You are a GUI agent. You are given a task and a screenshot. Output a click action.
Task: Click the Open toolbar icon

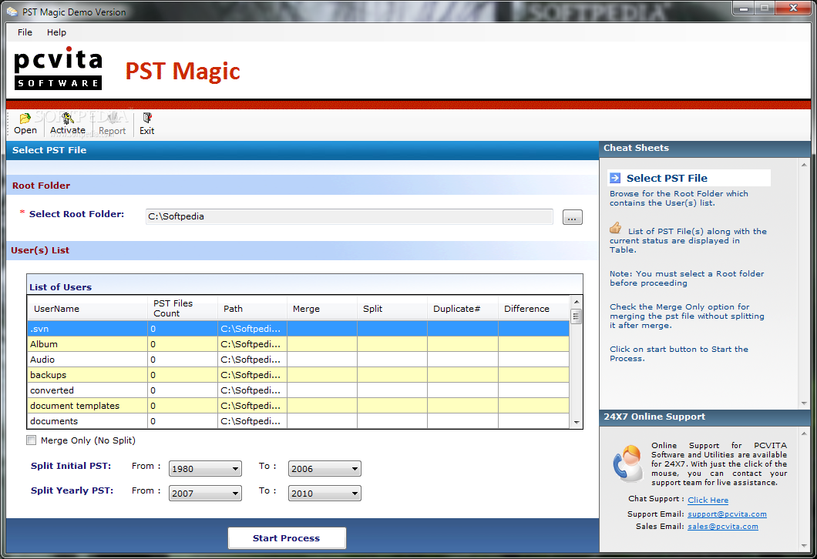(x=25, y=118)
